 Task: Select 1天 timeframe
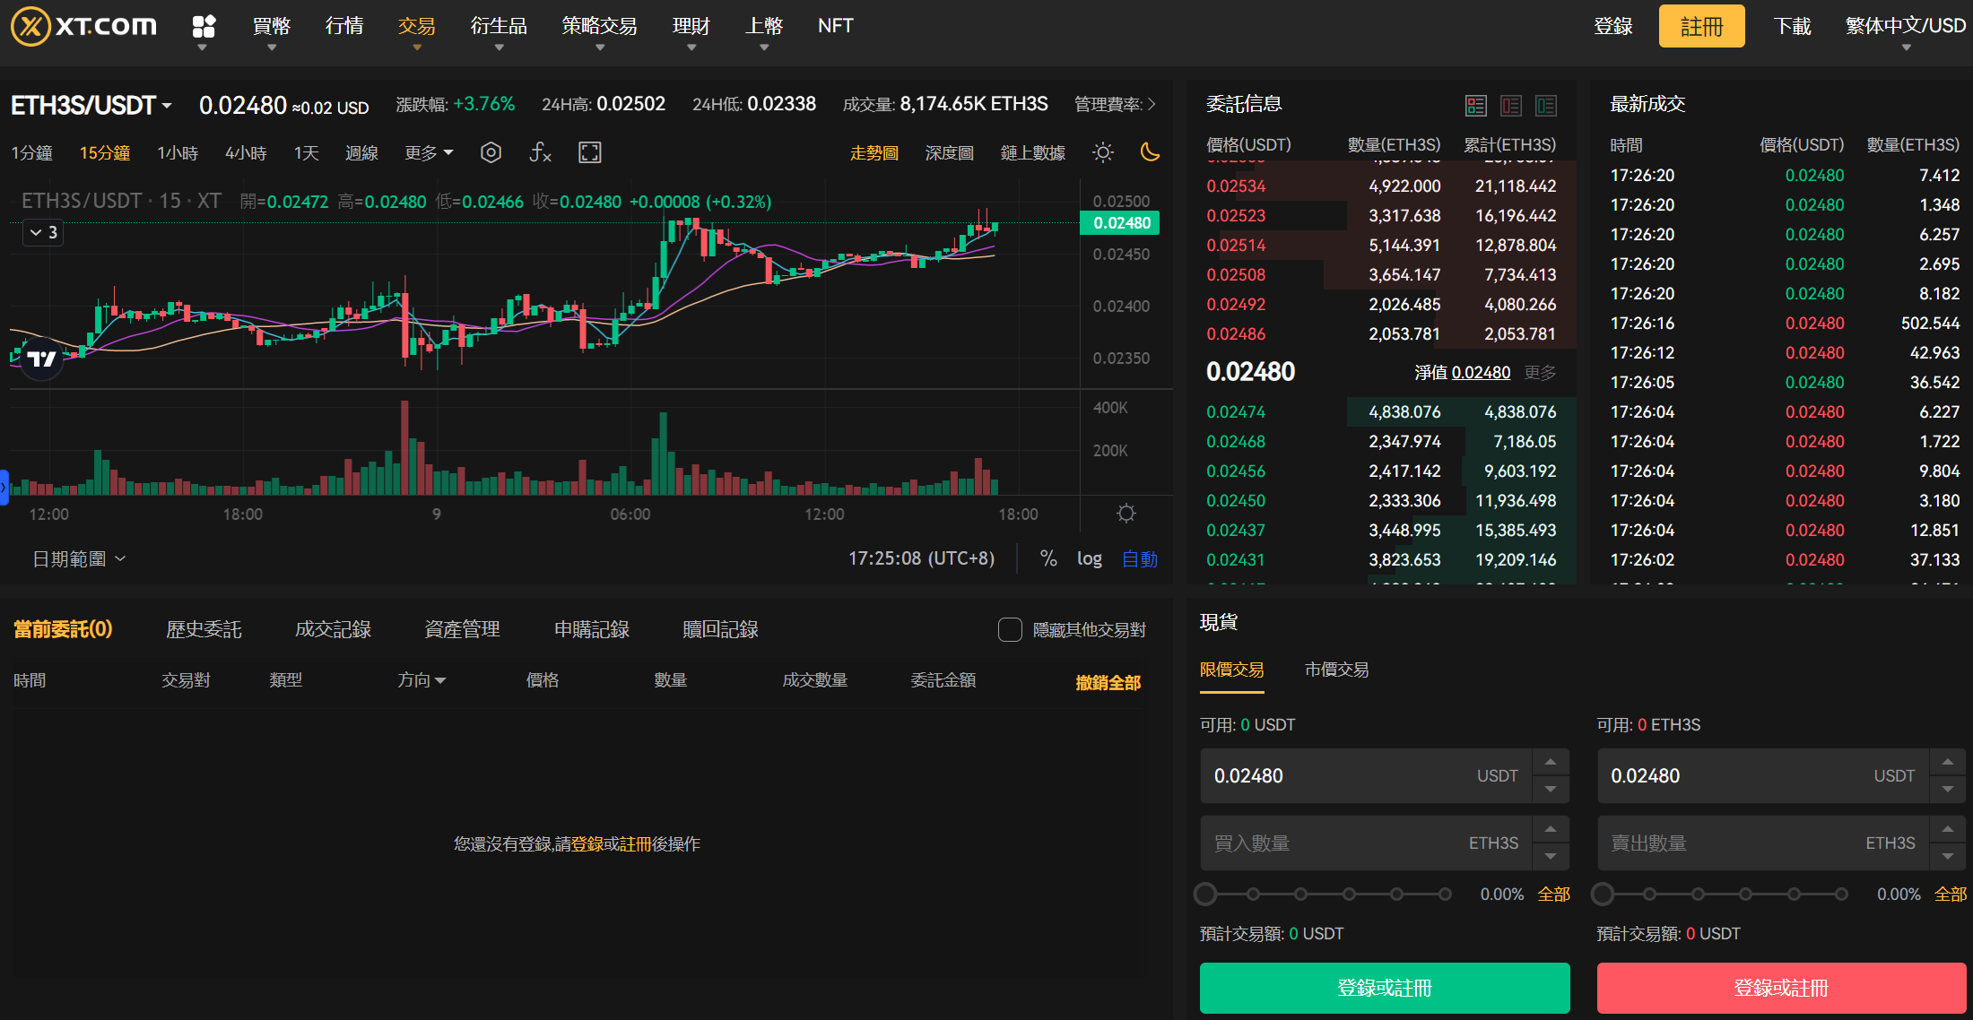tap(307, 152)
